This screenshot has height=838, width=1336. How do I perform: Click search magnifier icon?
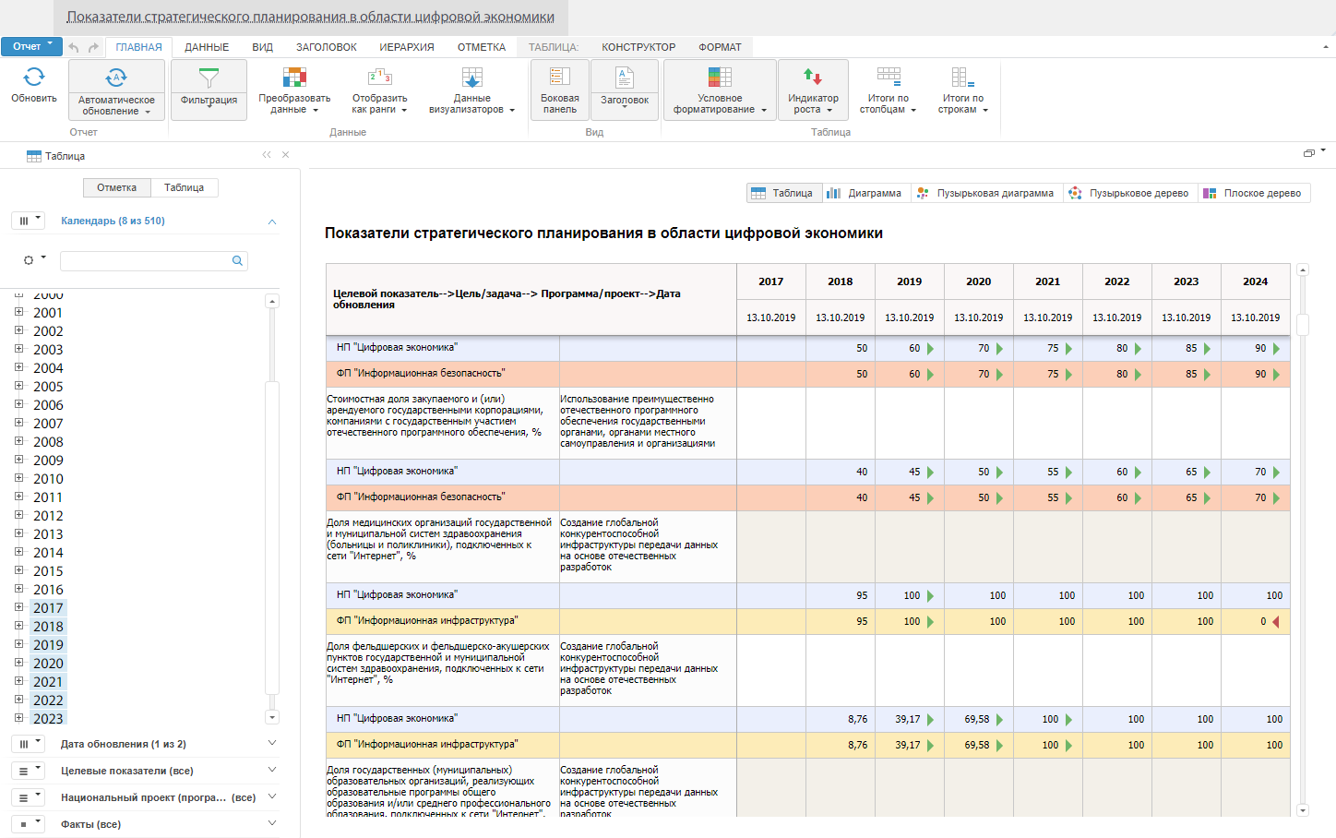pyautogui.click(x=238, y=261)
